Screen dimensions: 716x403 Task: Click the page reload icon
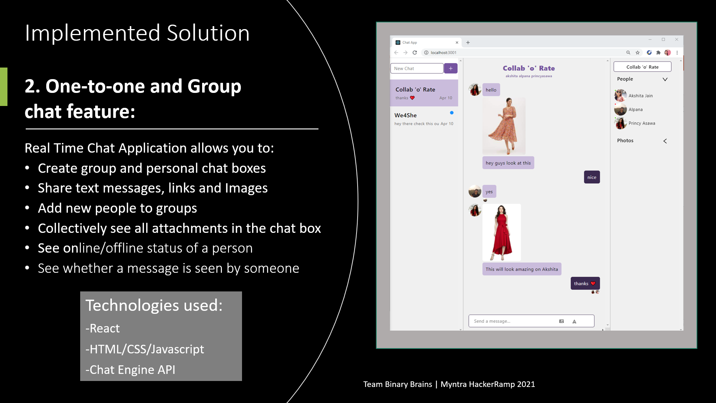415,53
